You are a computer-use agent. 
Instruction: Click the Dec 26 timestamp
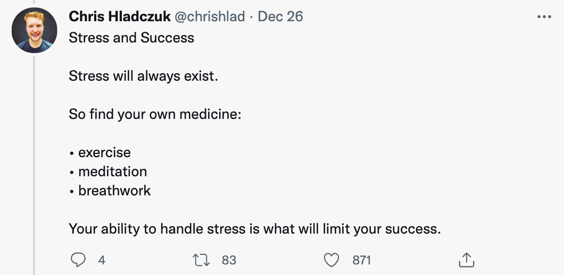coord(280,16)
